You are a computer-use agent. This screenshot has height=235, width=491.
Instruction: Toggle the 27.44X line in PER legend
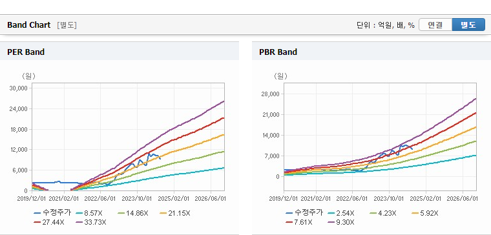(x=49, y=223)
